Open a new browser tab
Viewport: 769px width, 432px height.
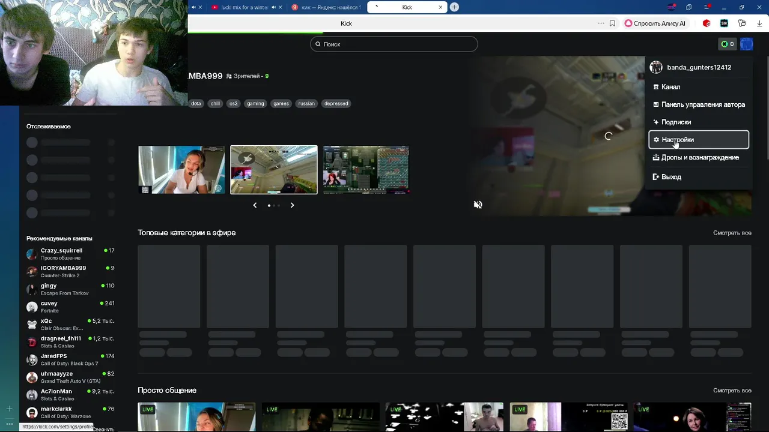point(454,7)
